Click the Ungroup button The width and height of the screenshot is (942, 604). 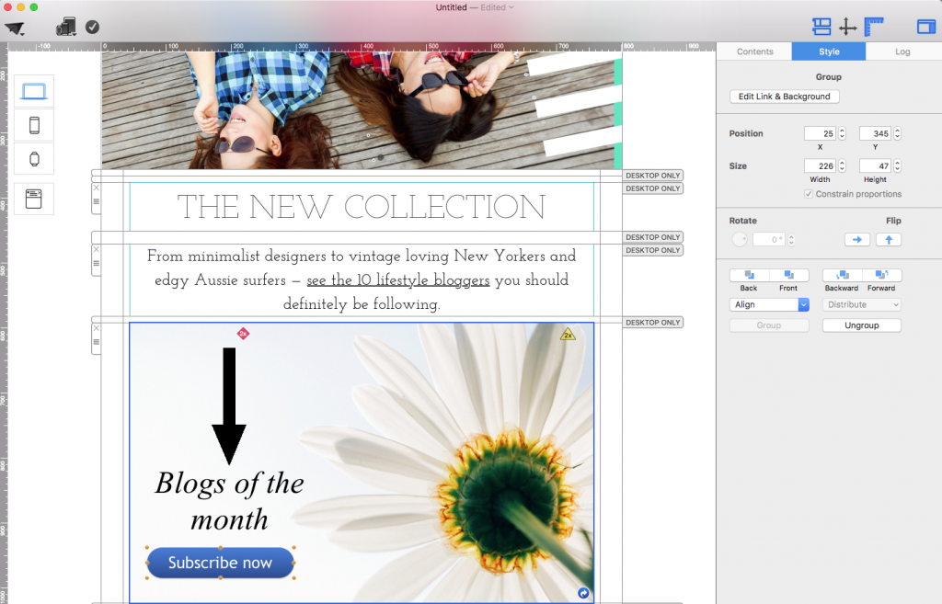(861, 325)
